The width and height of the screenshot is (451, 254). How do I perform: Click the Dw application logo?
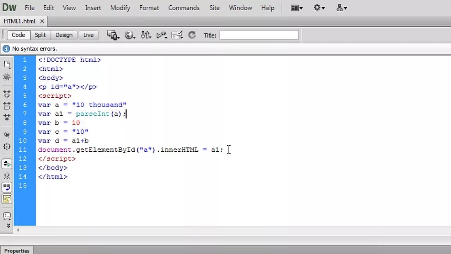[10, 7]
